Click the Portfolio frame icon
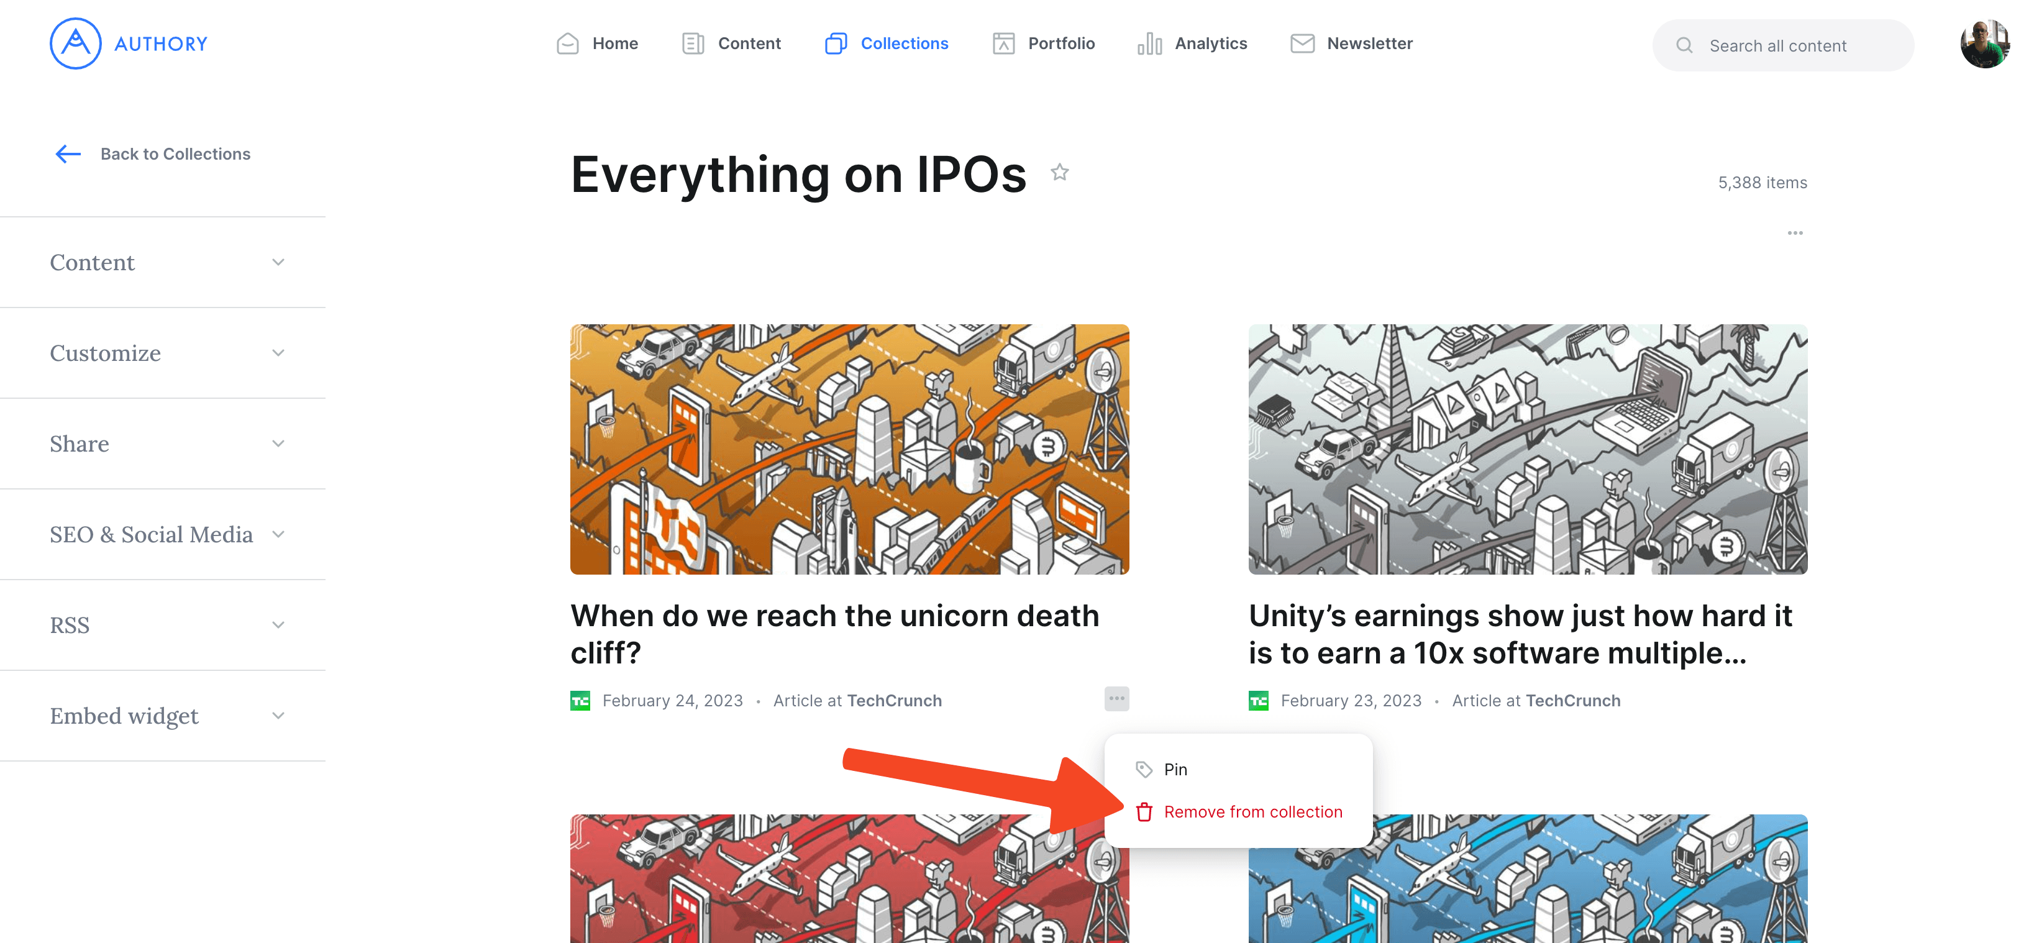Viewport: 2034px width, 943px height. point(1003,43)
